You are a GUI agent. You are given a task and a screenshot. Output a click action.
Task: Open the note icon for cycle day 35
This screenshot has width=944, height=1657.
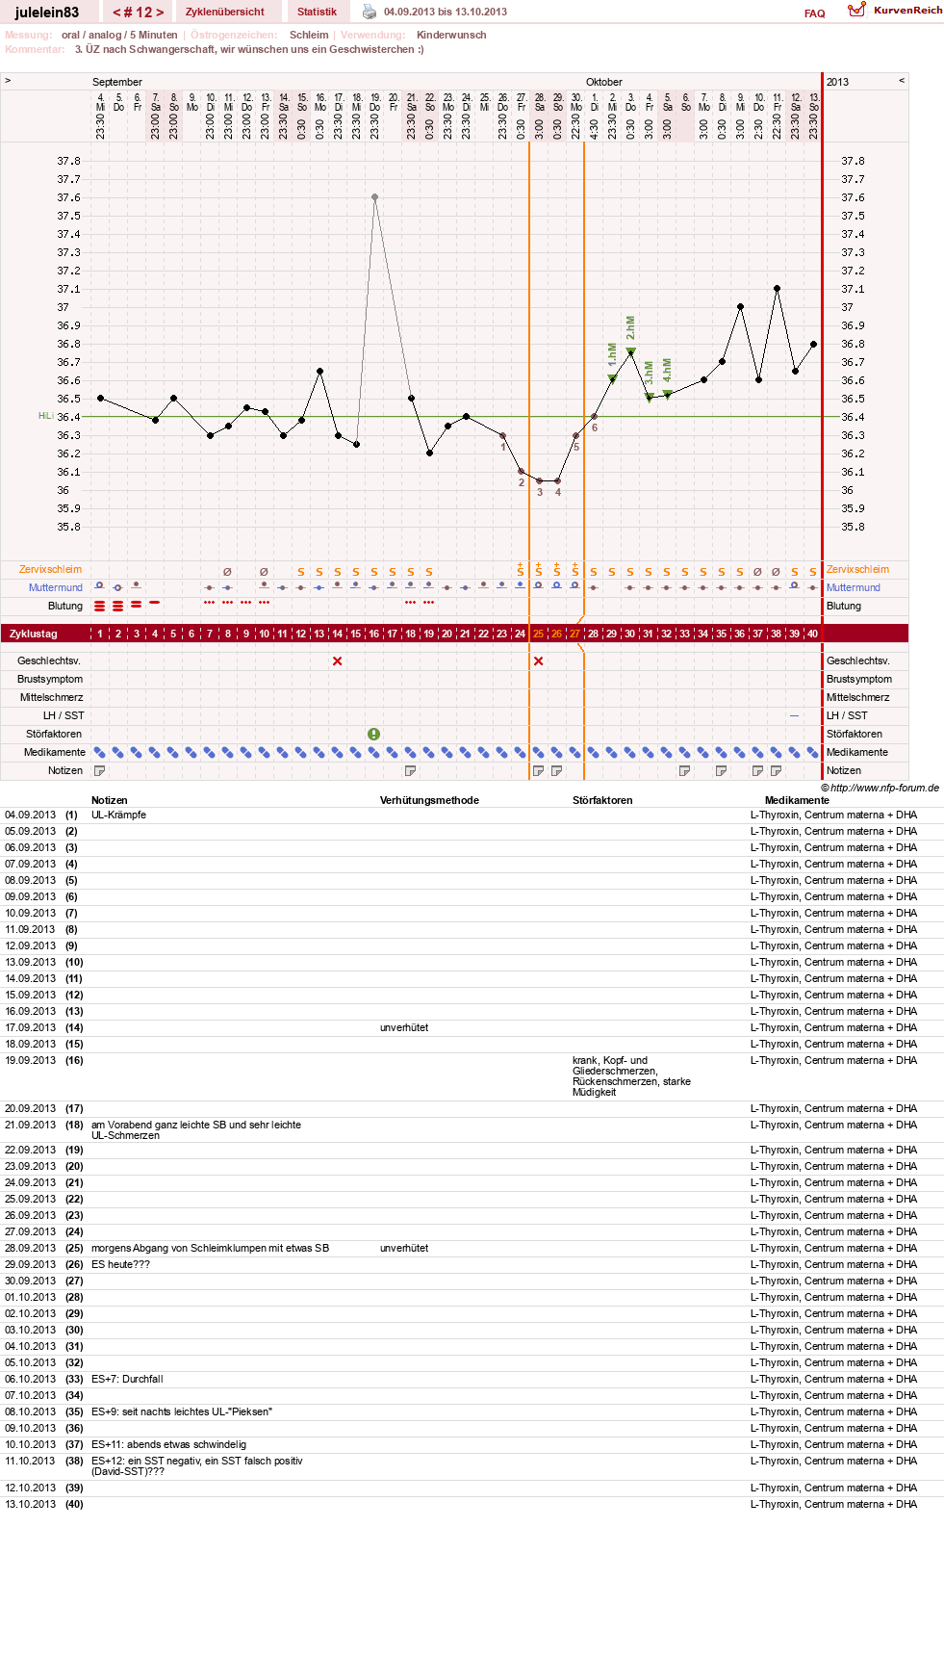[722, 770]
